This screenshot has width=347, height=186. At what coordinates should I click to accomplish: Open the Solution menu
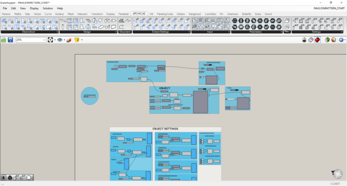(x=48, y=8)
